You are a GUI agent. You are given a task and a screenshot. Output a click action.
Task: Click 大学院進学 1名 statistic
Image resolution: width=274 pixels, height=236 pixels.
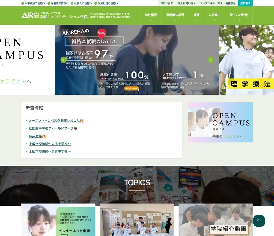click(x=185, y=80)
